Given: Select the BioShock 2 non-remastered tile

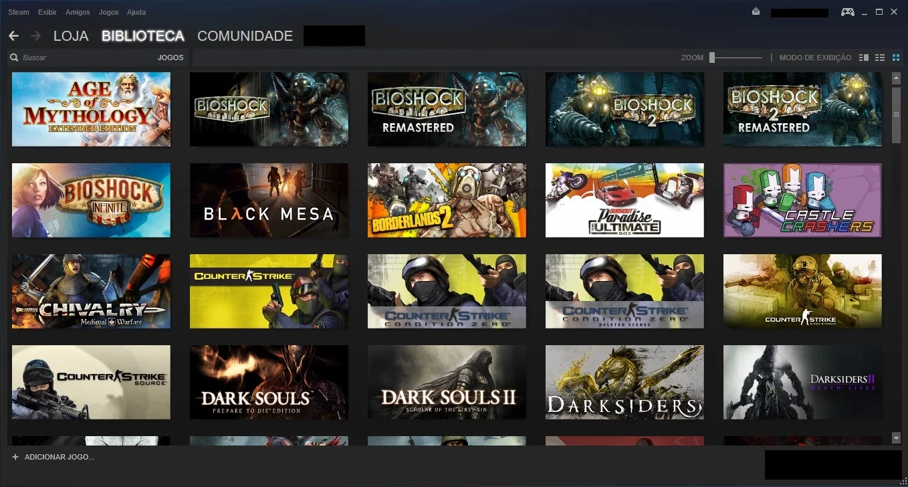Looking at the screenshot, I should [625, 109].
